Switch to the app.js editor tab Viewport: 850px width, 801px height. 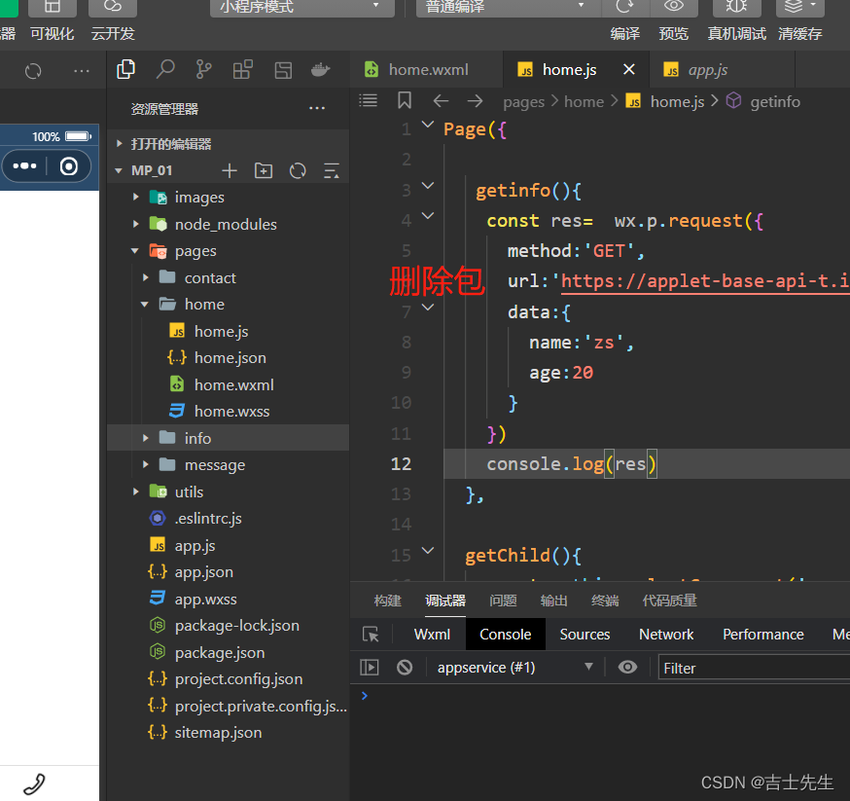tap(722, 69)
